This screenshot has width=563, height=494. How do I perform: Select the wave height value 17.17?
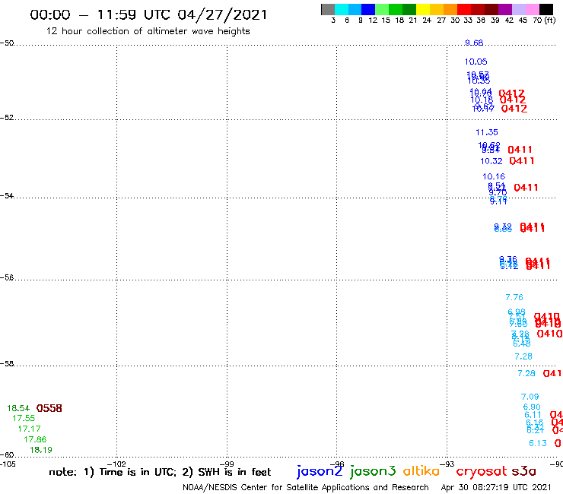click(30, 429)
